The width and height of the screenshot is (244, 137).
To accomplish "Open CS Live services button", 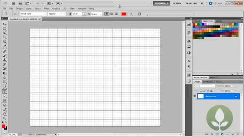I will click(x=216, y=3).
